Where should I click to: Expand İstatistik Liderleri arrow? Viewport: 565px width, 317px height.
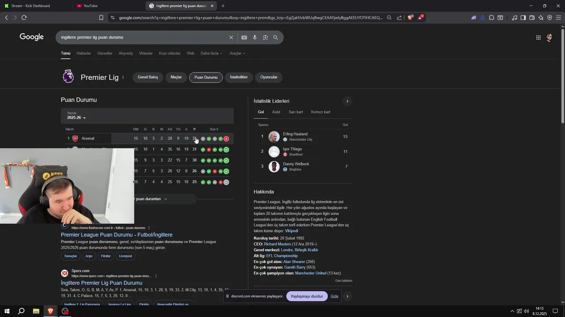click(347, 101)
